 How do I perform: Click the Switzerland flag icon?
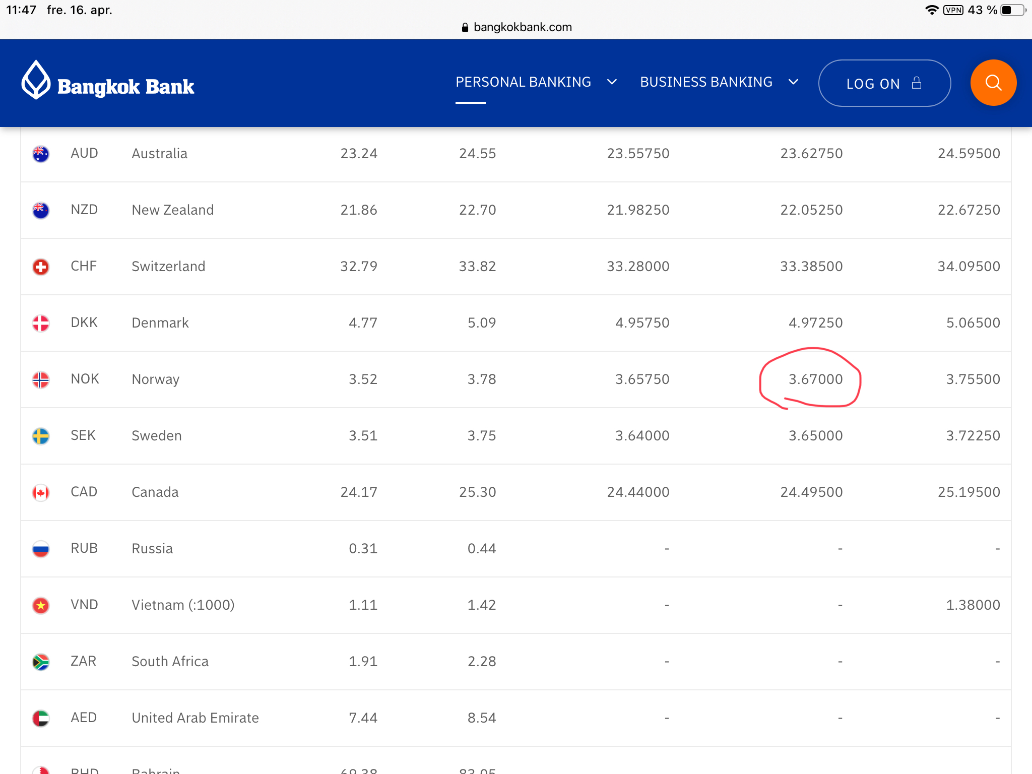tap(41, 267)
